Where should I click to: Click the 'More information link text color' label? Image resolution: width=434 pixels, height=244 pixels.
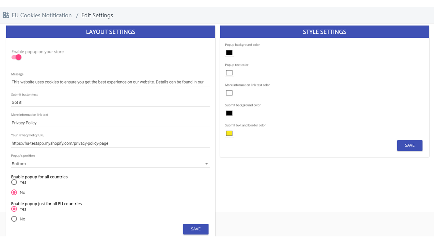click(247, 85)
